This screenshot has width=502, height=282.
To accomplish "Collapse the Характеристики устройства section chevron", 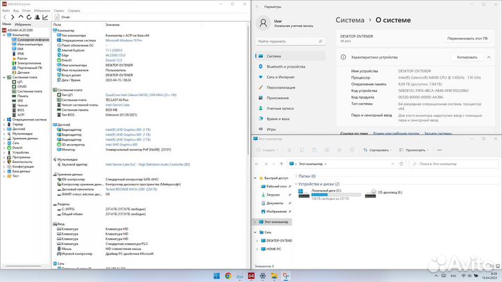I will pyautogui.click(x=489, y=57).
